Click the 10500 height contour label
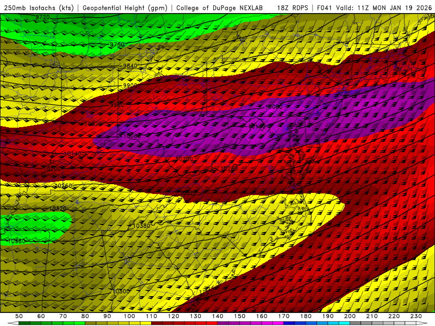Viewport: 435px width, 326px height. tap(121, 291)
